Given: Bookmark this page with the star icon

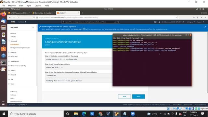Looking at the screenshot, I should pyautogui.click(x=177, y=18).
